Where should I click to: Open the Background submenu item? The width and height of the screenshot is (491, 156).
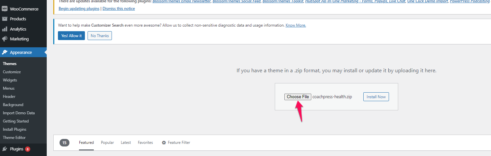point(13,105)
